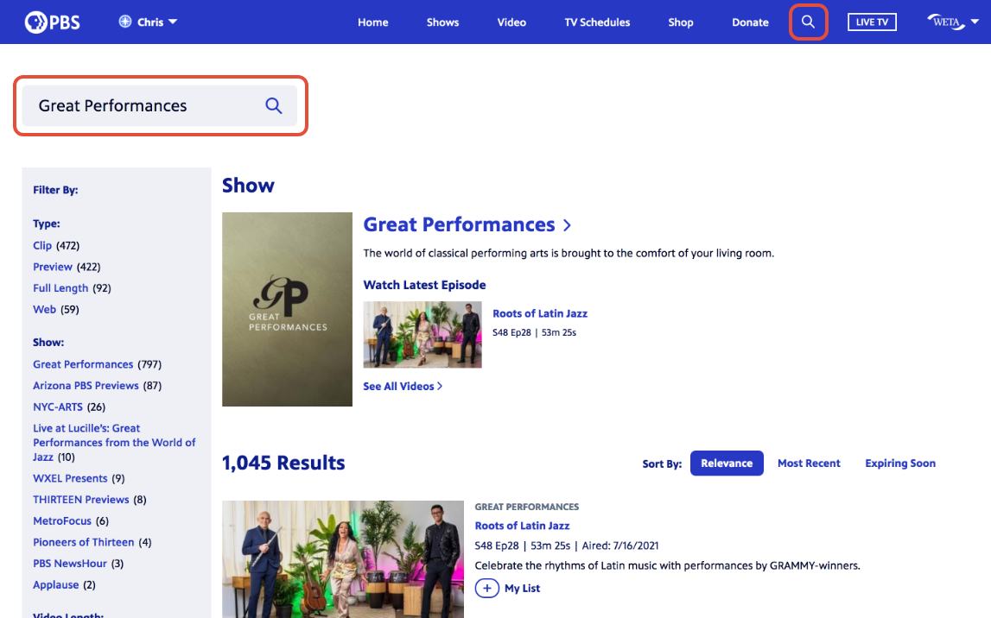
Task: Click chevron next to Great Performances title
Action: tap(567, 225)
